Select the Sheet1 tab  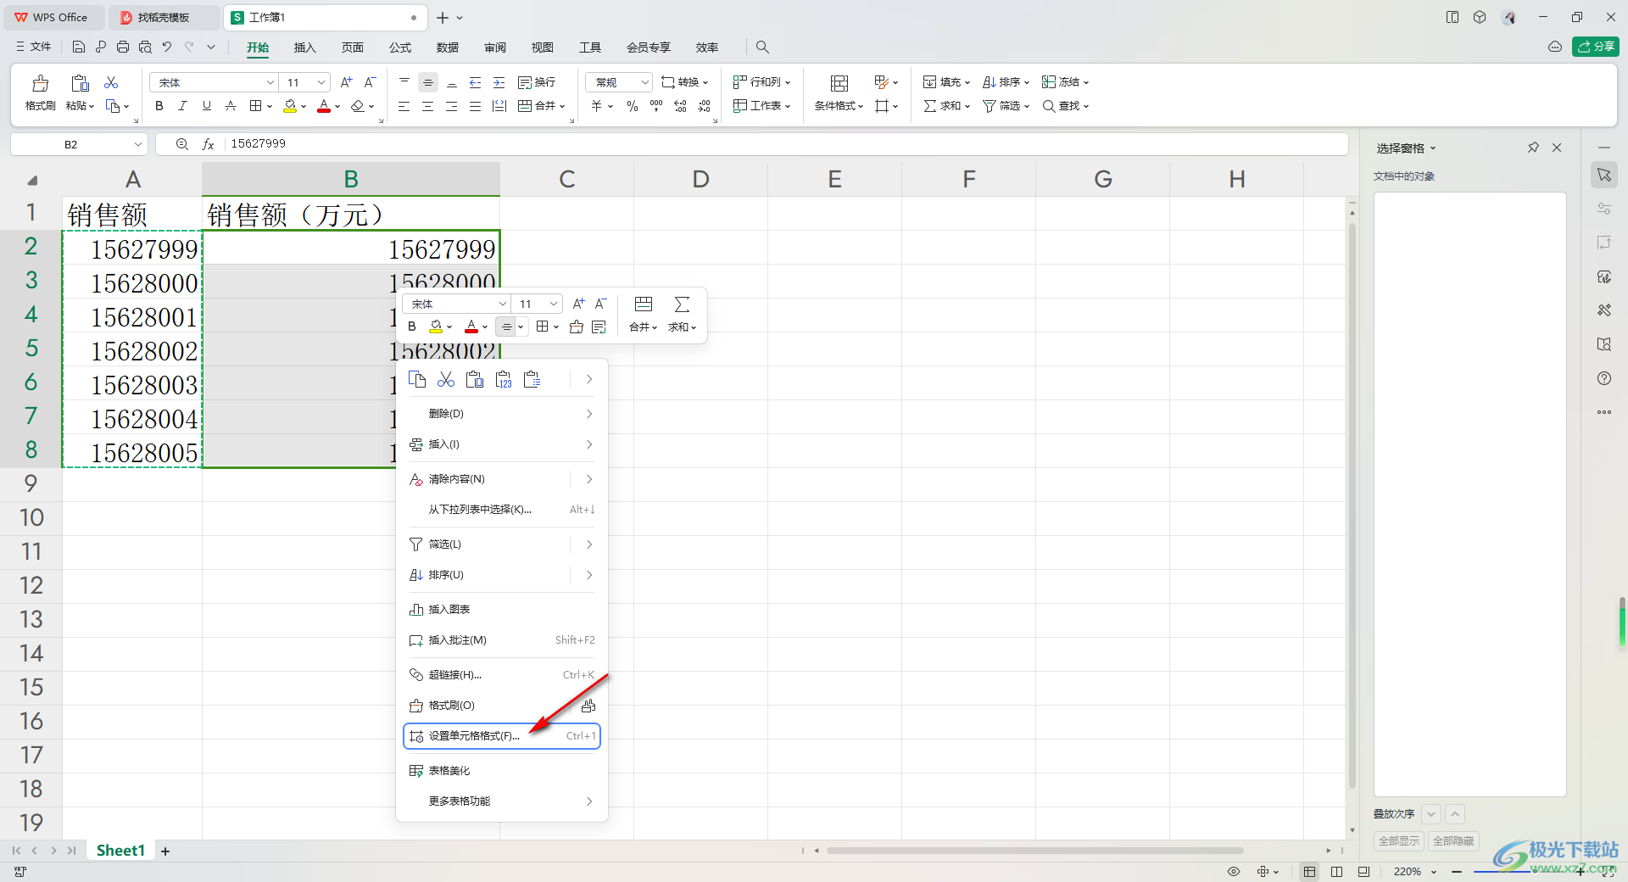(120, 851)
